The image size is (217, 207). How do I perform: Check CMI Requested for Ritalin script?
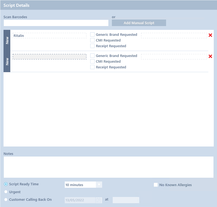[92, 40]
